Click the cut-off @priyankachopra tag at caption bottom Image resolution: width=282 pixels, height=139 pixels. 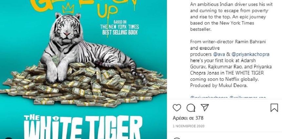coord(209,98)
